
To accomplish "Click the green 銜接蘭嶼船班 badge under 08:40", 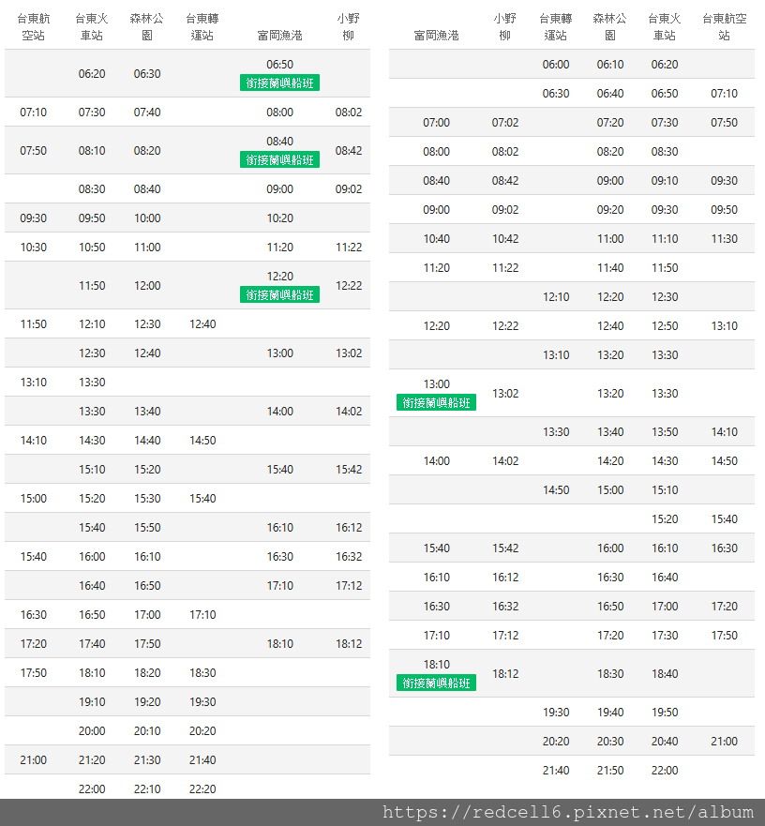I will pyautogui.click(x=279, y=160).
